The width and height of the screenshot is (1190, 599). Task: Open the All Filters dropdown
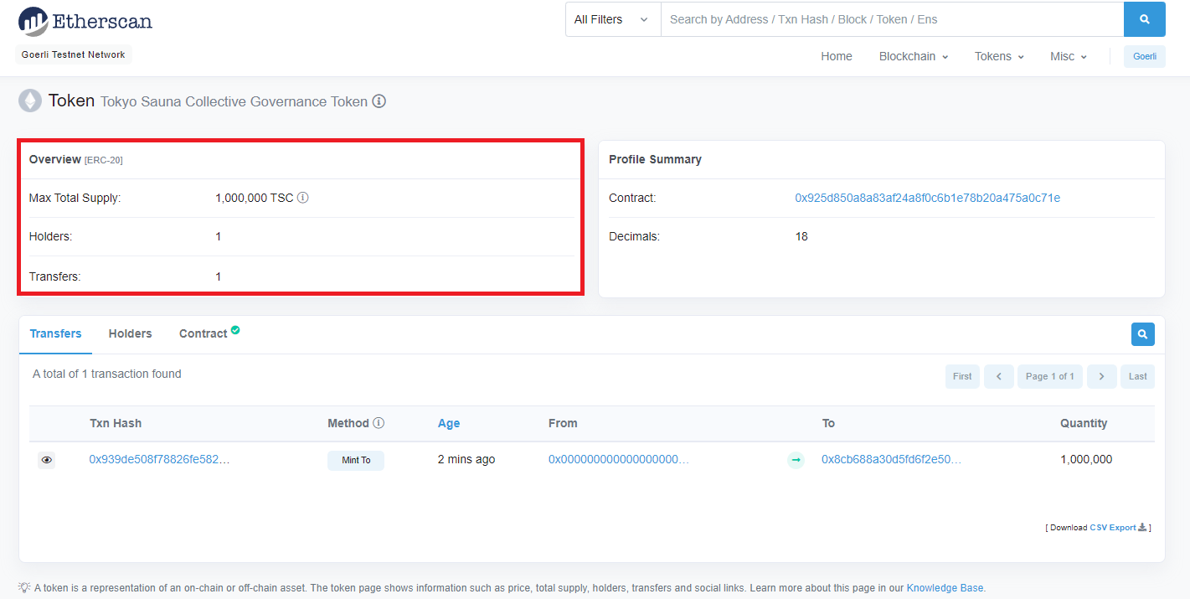click(x=613, y=19)
